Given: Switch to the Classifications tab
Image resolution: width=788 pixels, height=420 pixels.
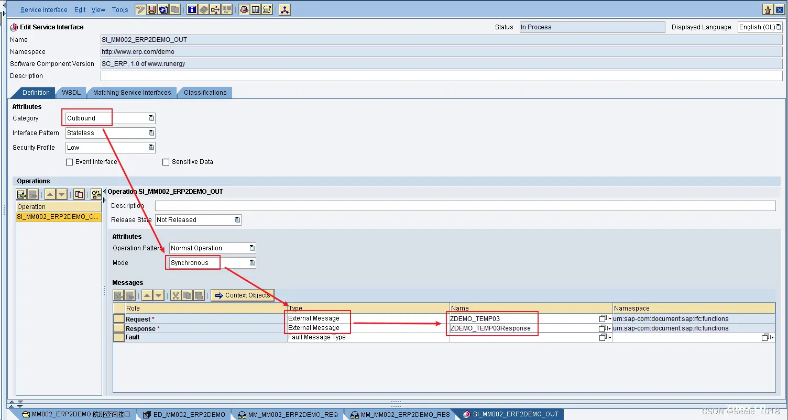Looking at the screenshot, I should [x=205, y=93].
